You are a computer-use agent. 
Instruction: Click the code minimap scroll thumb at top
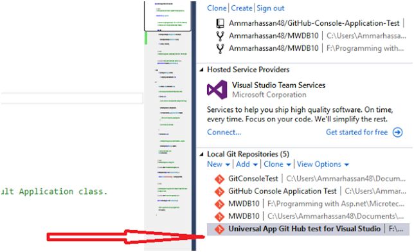point(167,16)
